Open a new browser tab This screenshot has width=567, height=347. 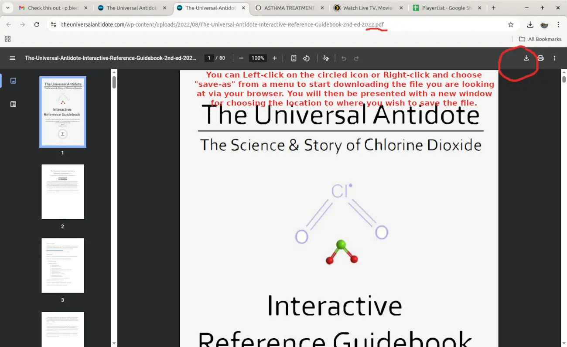[x=494, y=8]
